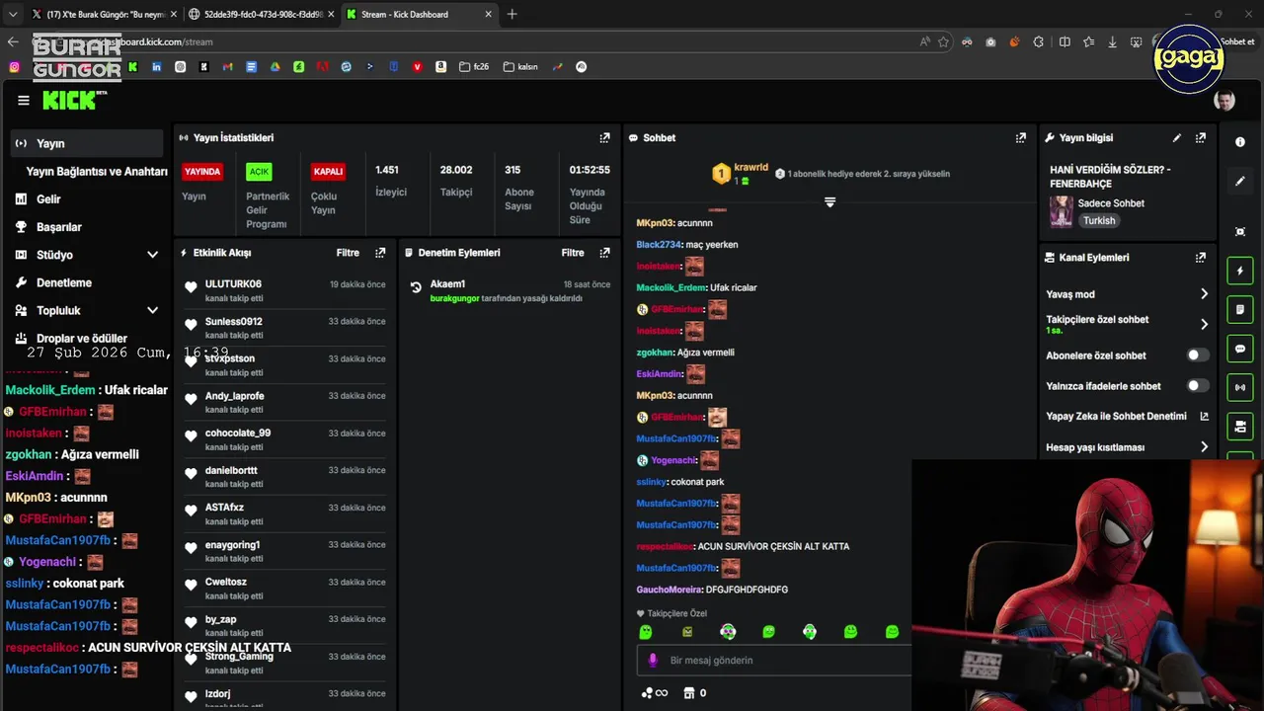This screenshot has height=711, width=1264.
Task: Open Hesap yaşı kısıtlaması options chevron
Action: tap(1204, 447)
